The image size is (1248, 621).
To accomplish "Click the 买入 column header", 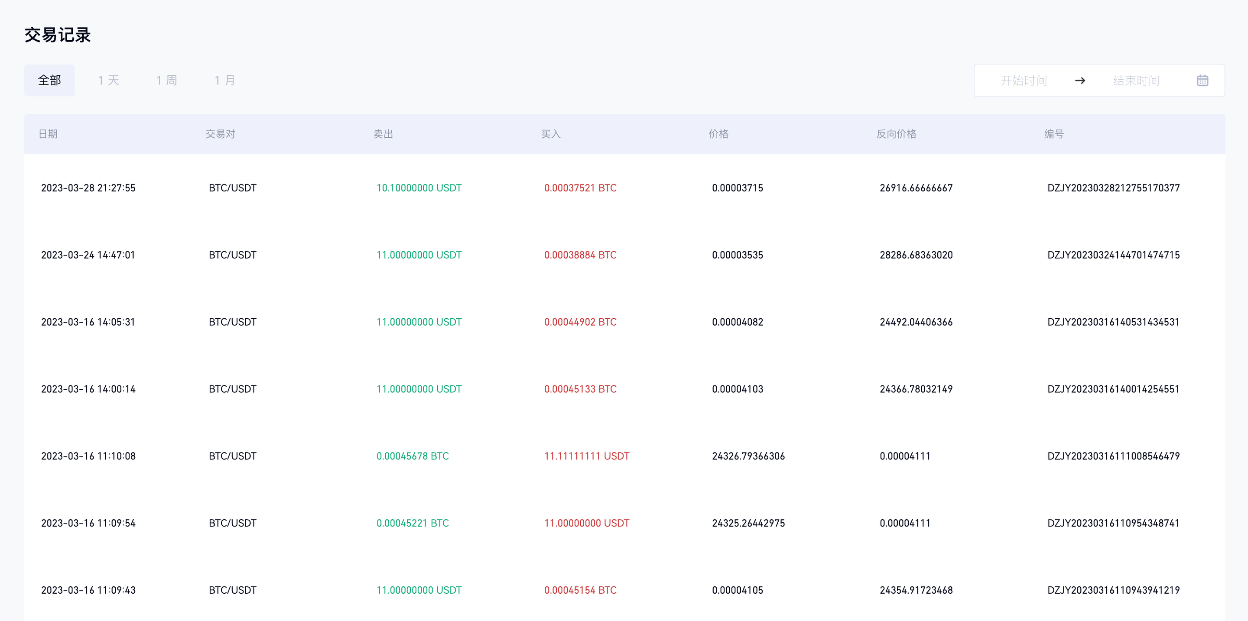I will pyautogui.click(x=550, y=134).
